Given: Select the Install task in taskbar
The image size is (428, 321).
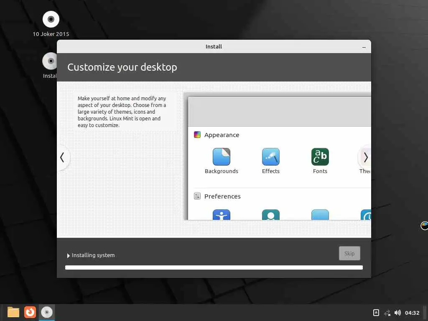Looking at the screenshot, I should [47, 312].
